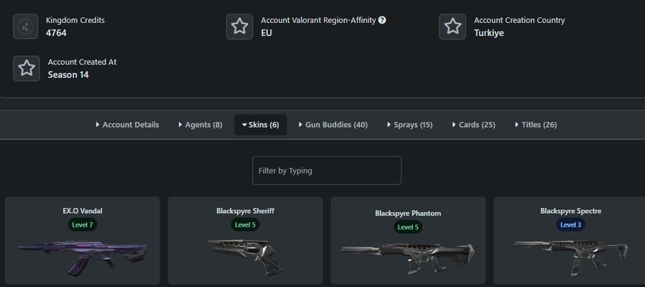645x287 pixels.
Task: Click the Blackspyre Spectre weapon image
Action: pos(570,256)
